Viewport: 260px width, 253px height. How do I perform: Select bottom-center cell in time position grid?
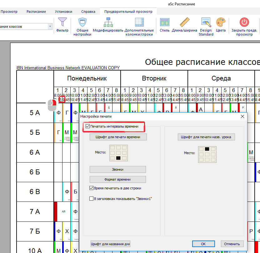coord(118,158)
